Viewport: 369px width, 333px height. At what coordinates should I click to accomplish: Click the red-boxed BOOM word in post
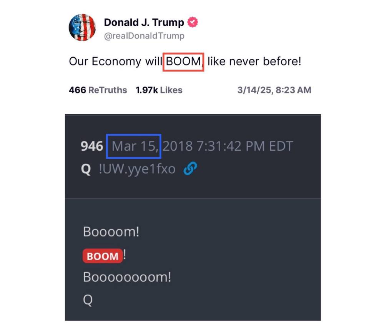coord(183,62)
